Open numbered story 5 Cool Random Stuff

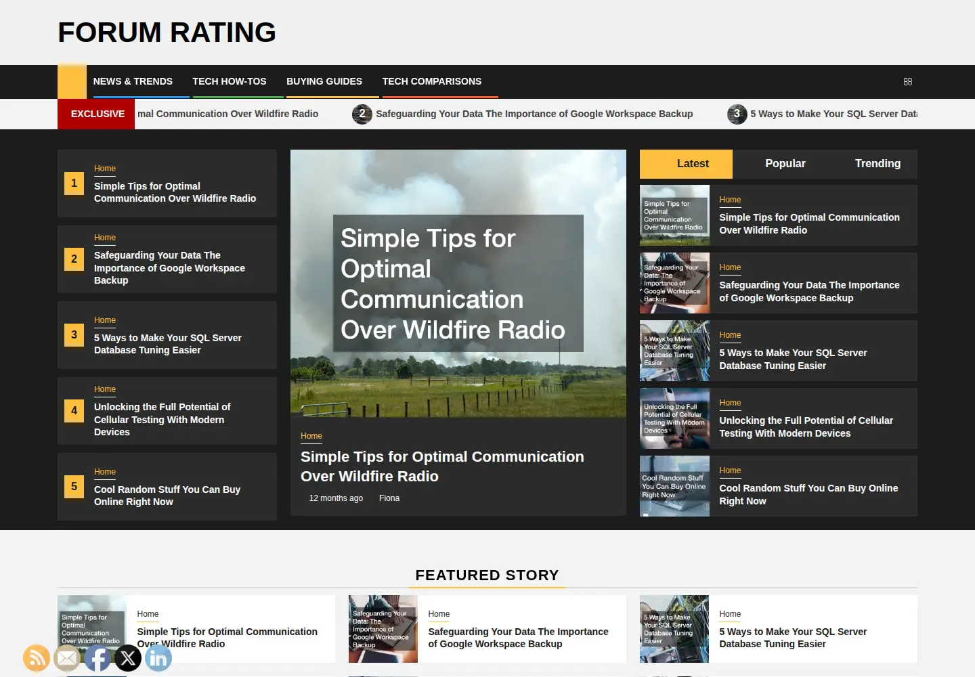point(167,496)
